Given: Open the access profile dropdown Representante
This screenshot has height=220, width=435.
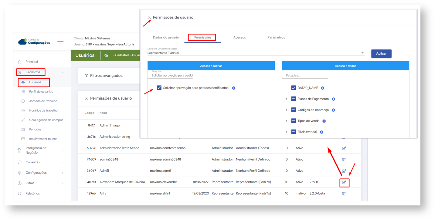Looking at the screenshot, I should click(256, 53).
